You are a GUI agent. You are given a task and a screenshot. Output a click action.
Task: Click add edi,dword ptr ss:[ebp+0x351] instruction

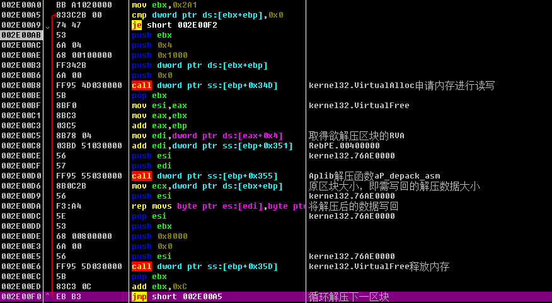pyautogui.click(x=212, y=146)
